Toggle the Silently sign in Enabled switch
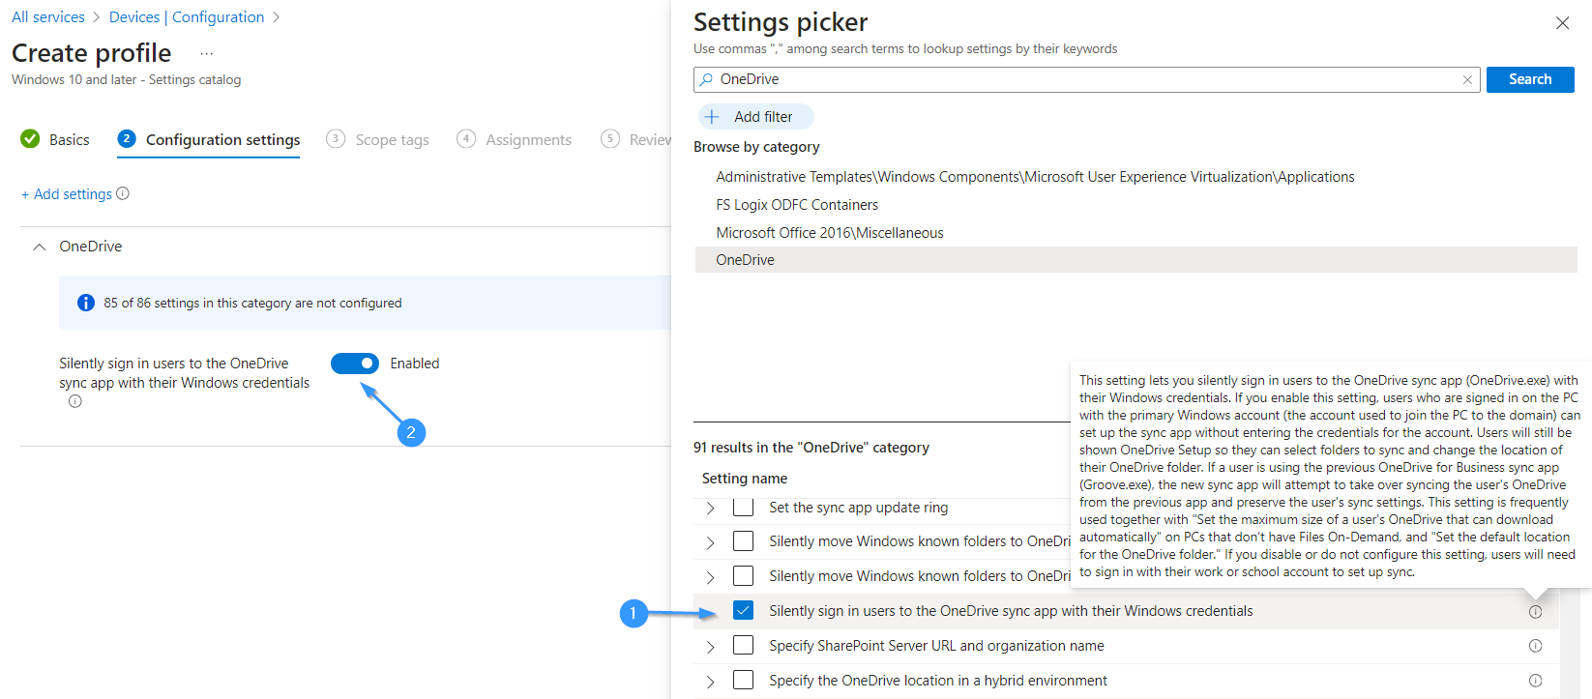Viewport: 1592px width, 699px height. [355, 364]
